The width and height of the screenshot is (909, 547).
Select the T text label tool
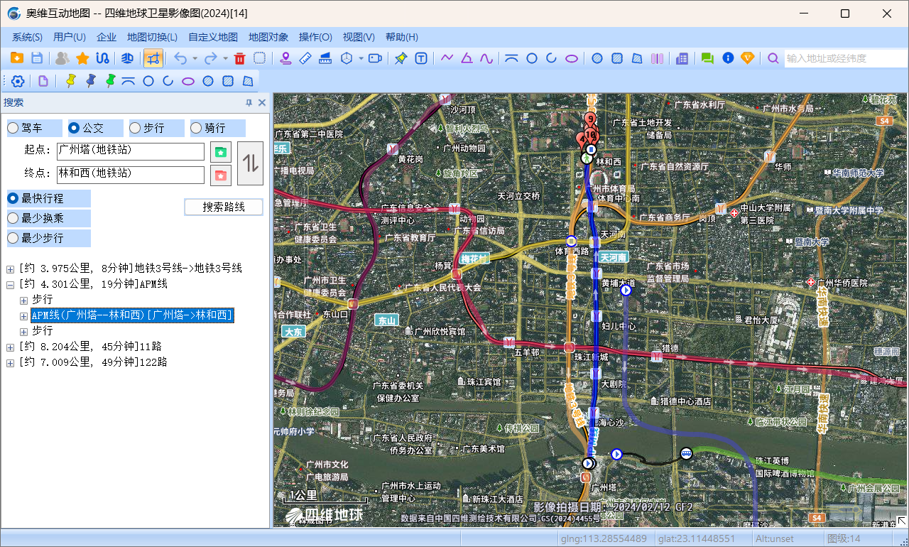pyautogui.click(x=421, y=58)
